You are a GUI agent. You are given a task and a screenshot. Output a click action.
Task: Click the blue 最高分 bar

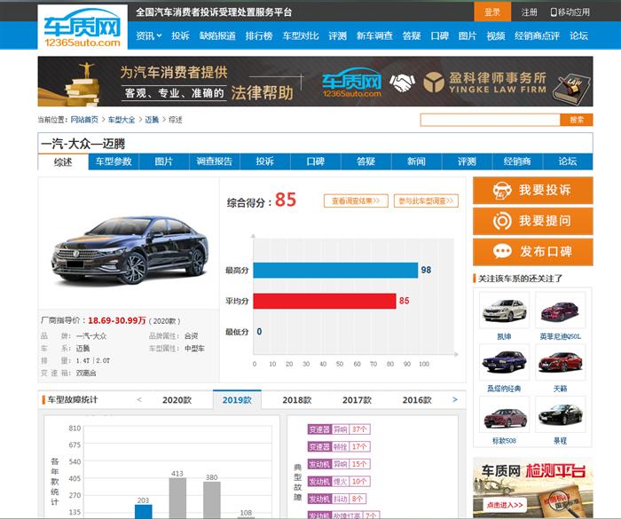(335, 271)
